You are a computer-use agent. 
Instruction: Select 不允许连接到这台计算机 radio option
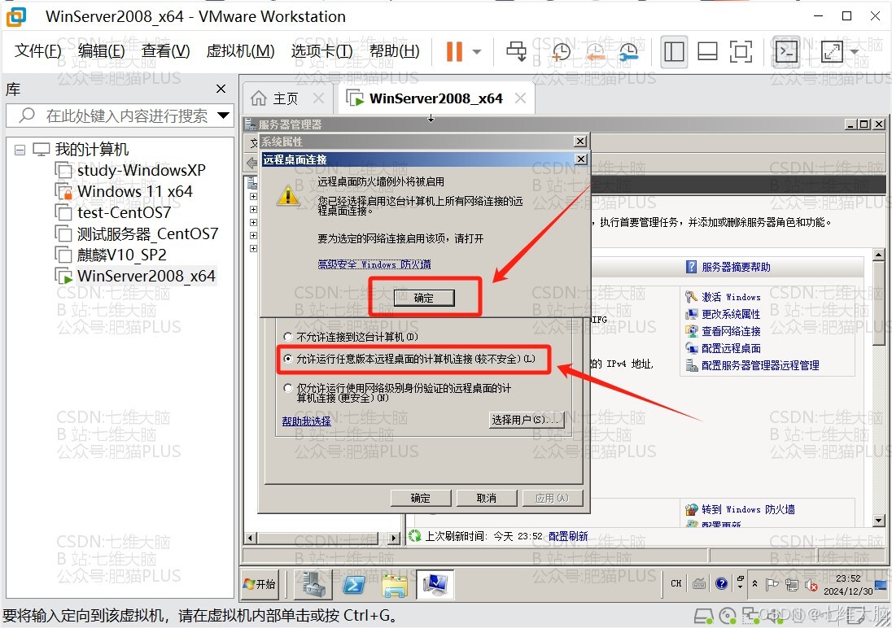click(288, 337)
